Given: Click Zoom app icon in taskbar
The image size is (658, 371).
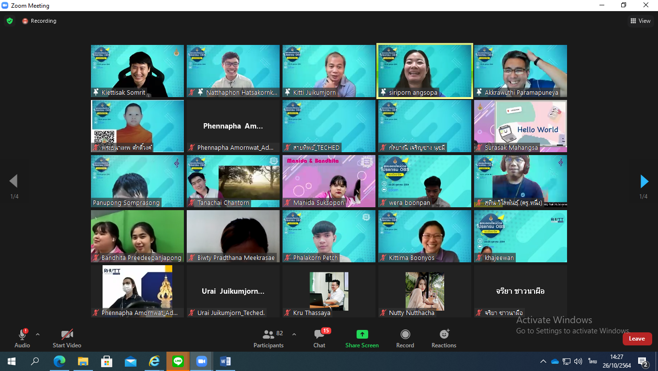Looking at the screenshot, I should (x=202, y=361).
